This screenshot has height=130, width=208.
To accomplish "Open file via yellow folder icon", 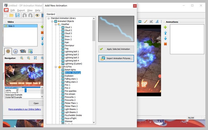I will pos(11,15).
